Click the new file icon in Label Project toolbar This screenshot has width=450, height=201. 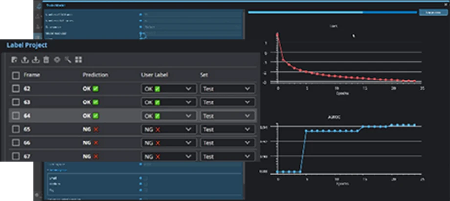(x=15, y=60)
